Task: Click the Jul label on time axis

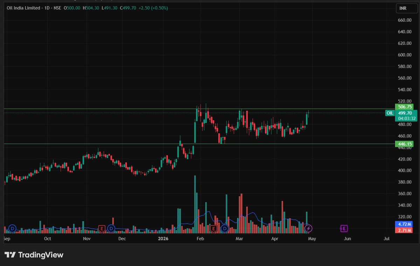Action: (386, 238)
